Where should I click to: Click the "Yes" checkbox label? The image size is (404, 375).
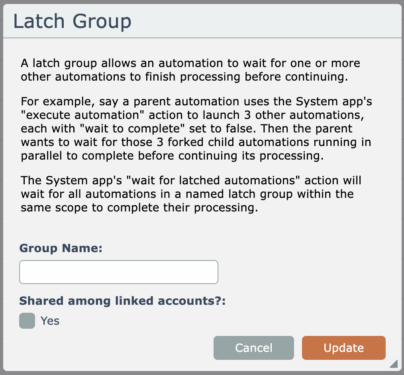coord(50,321)
